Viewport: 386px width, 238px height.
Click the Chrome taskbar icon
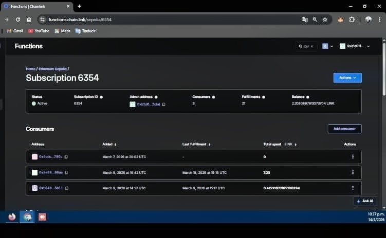[27, 217]
